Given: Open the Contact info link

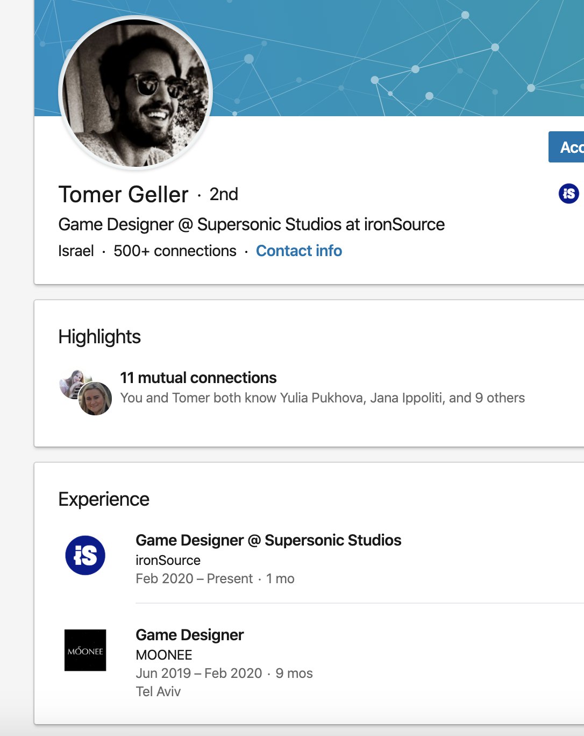Looking at the screenshot, I should click(299, 251).
